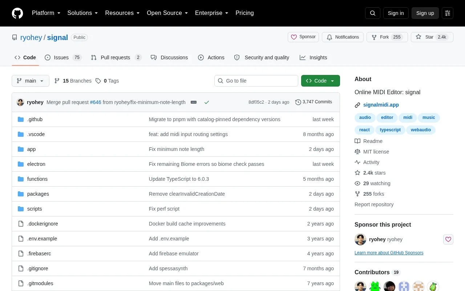This screenshot has width=465, height=291.
Task: Switch to the Discussions tab
Action: pos(169,57)
